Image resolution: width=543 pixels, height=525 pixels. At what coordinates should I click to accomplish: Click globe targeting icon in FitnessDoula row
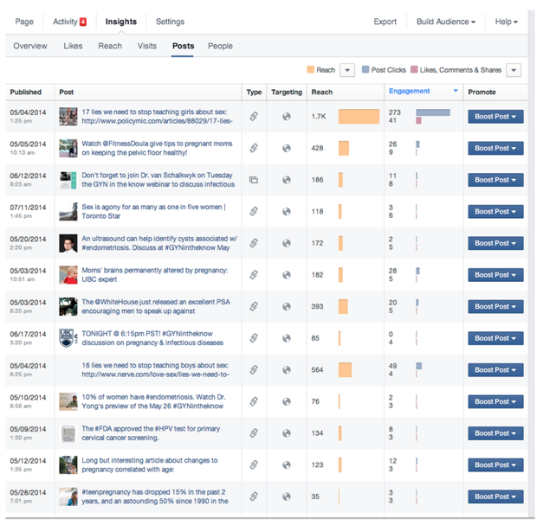pyautogui.click(x=287, y=148)
